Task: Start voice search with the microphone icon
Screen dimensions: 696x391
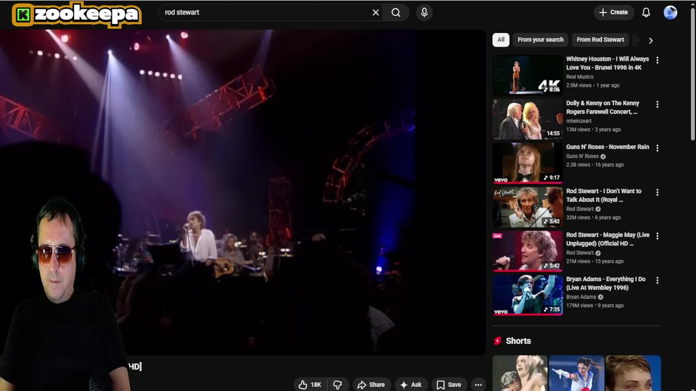Action: point(424,12)
